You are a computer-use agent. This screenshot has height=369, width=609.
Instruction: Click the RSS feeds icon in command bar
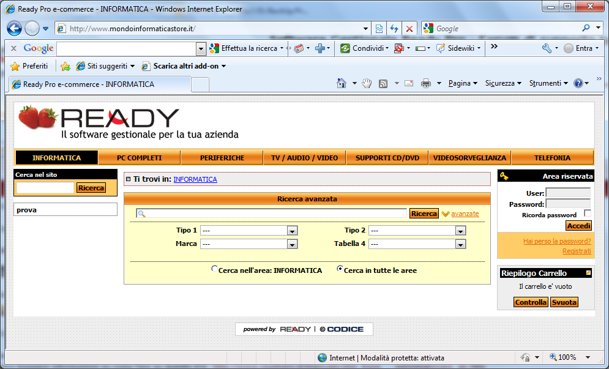click(383, 83)
